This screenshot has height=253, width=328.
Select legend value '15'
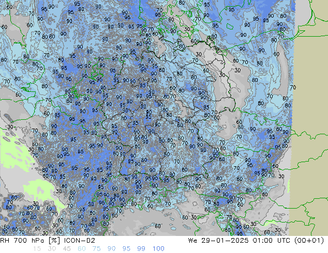[x=37, y=249]
